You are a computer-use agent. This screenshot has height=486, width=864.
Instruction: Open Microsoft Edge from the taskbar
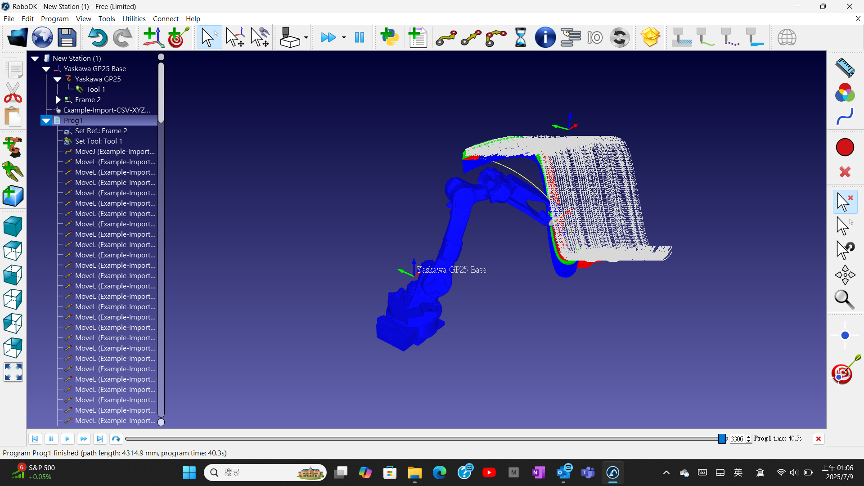[439, 472]
